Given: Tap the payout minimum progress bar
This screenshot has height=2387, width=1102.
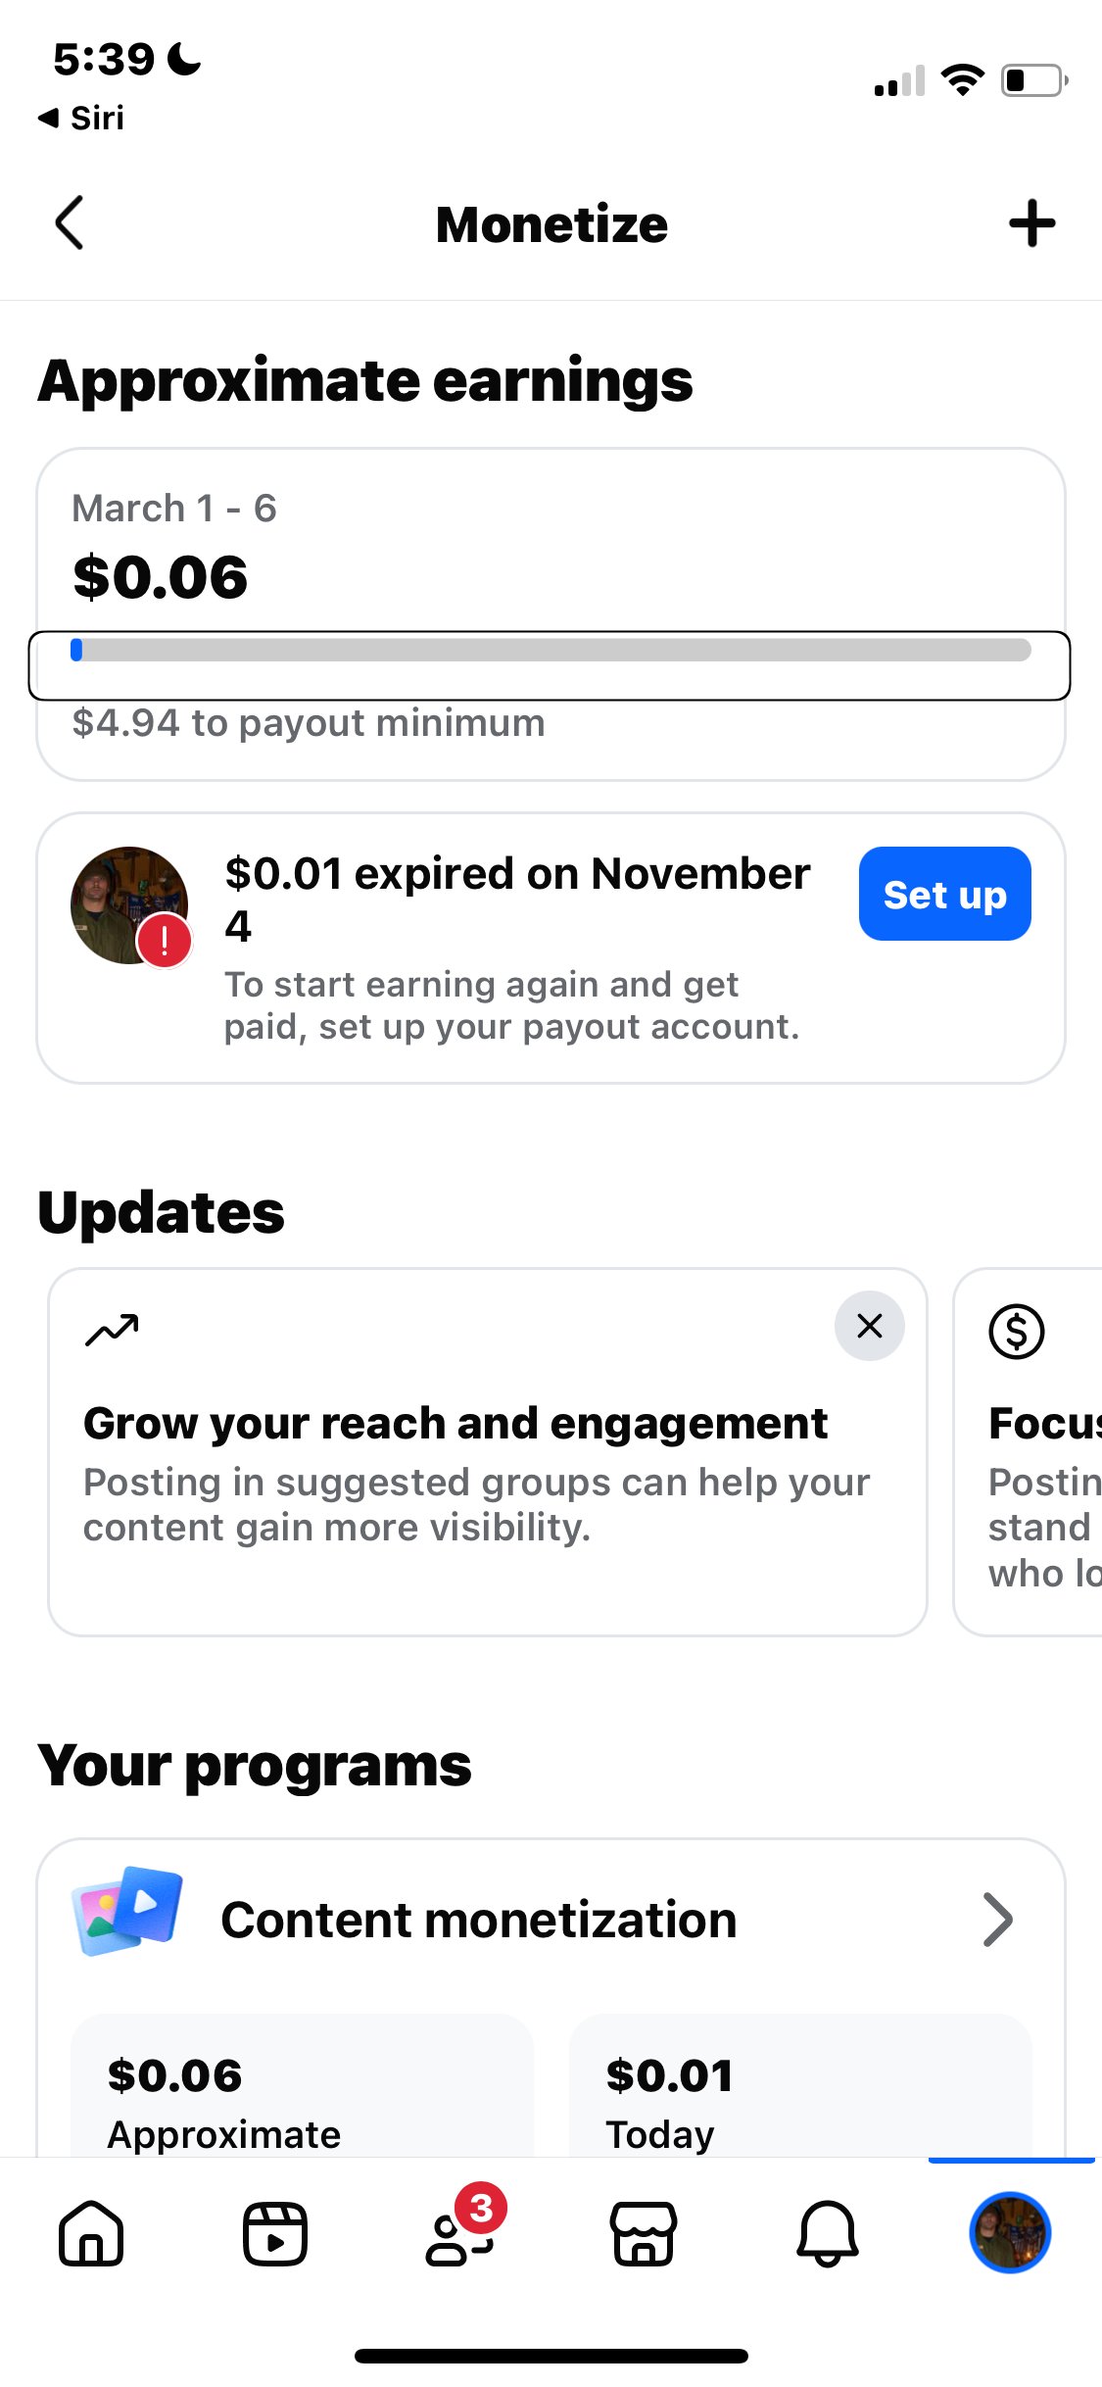Looking at the screenshot, I should 551,650.
